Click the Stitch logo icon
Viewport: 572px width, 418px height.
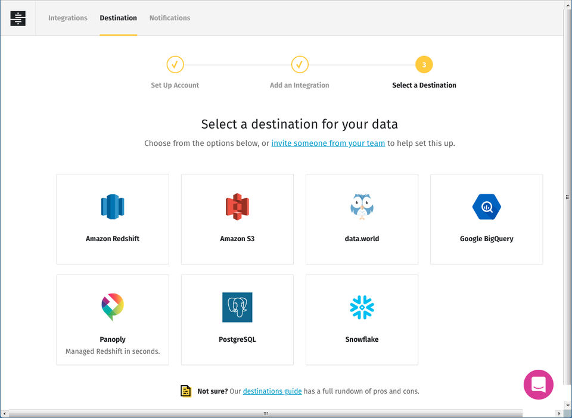click(18, 18)
